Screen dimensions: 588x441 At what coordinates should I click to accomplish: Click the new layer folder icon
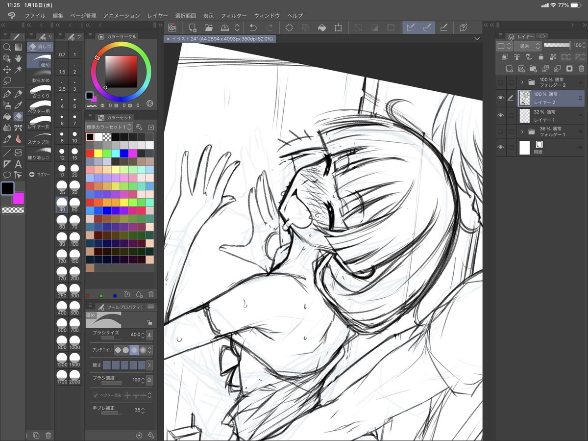pyautogui.click(x=533, y=69)
